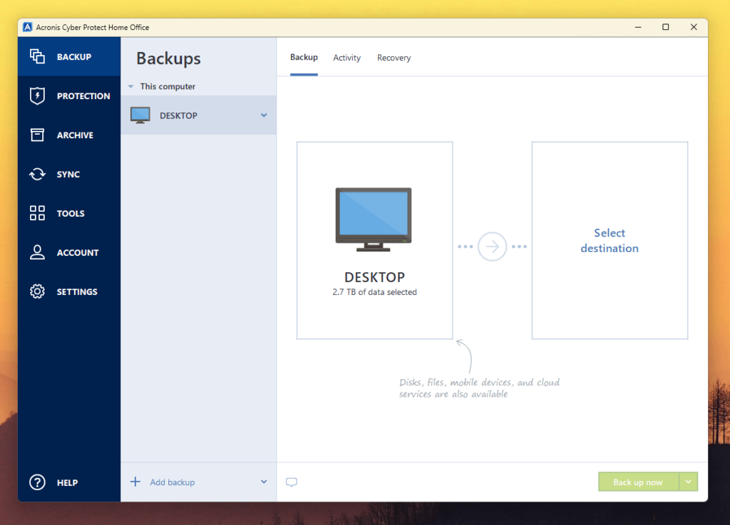This screenshot has height=525, width=730.
Task: Click the Help question mark icon
Action: point(37,483)
